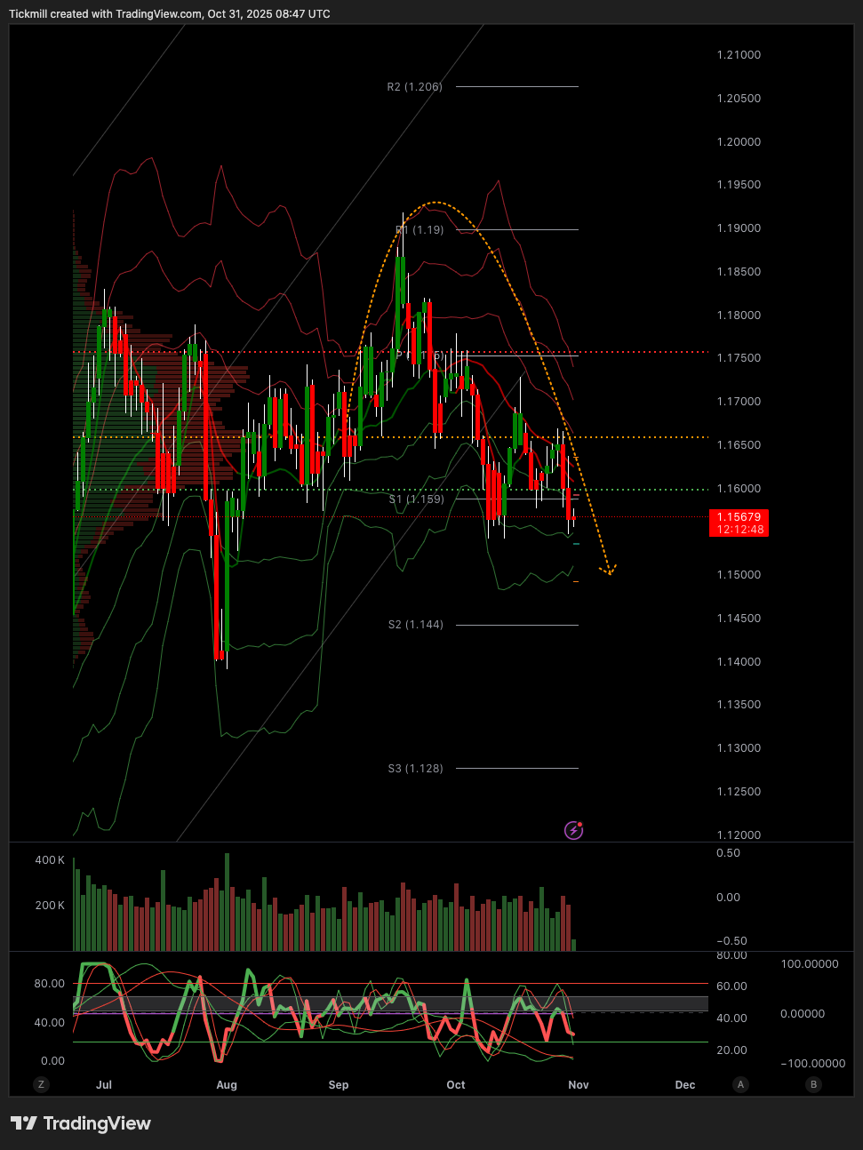The image size is (863, 1150).
Task: Click the purple lightning event icon
Action: coord(574,830)
